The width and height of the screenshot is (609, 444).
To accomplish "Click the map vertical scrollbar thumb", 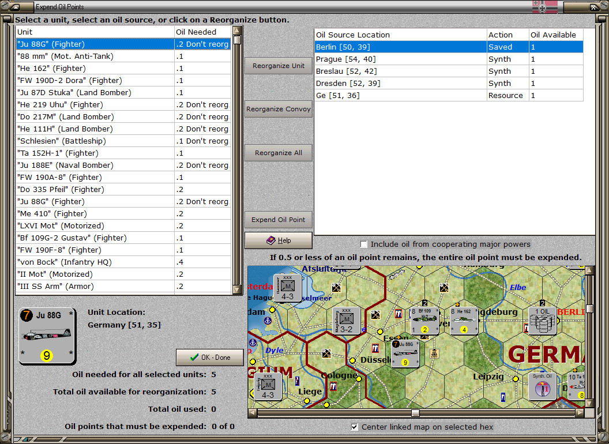I will [x=589, y=308].
